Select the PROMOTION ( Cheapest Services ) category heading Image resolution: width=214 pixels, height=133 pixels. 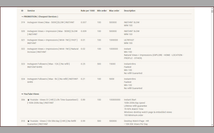[41, 17]
